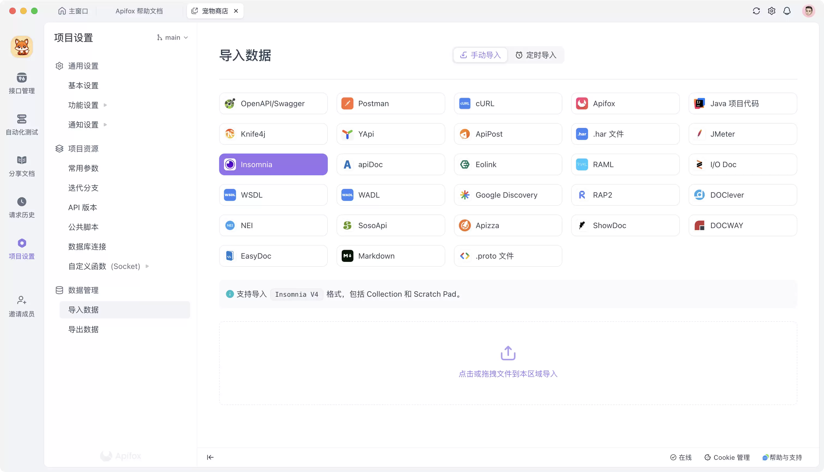The image size is (824, 472).
Task: Choose Postman import format
Action: [x=390, y=103]
